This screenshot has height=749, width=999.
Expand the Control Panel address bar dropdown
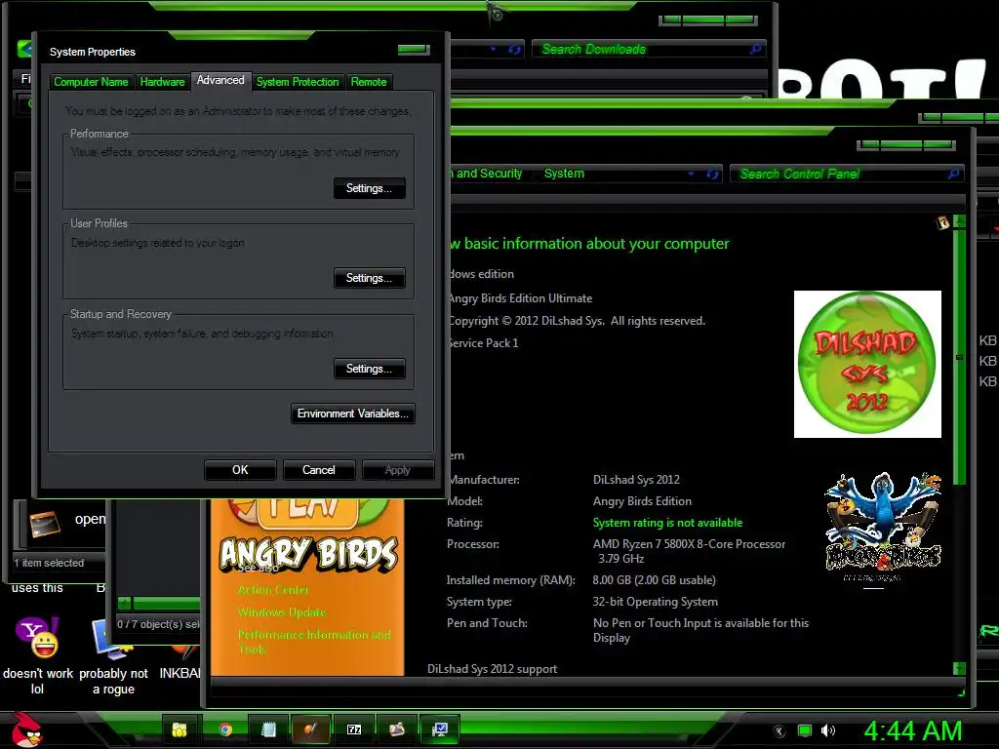click(x=691, y=174)
